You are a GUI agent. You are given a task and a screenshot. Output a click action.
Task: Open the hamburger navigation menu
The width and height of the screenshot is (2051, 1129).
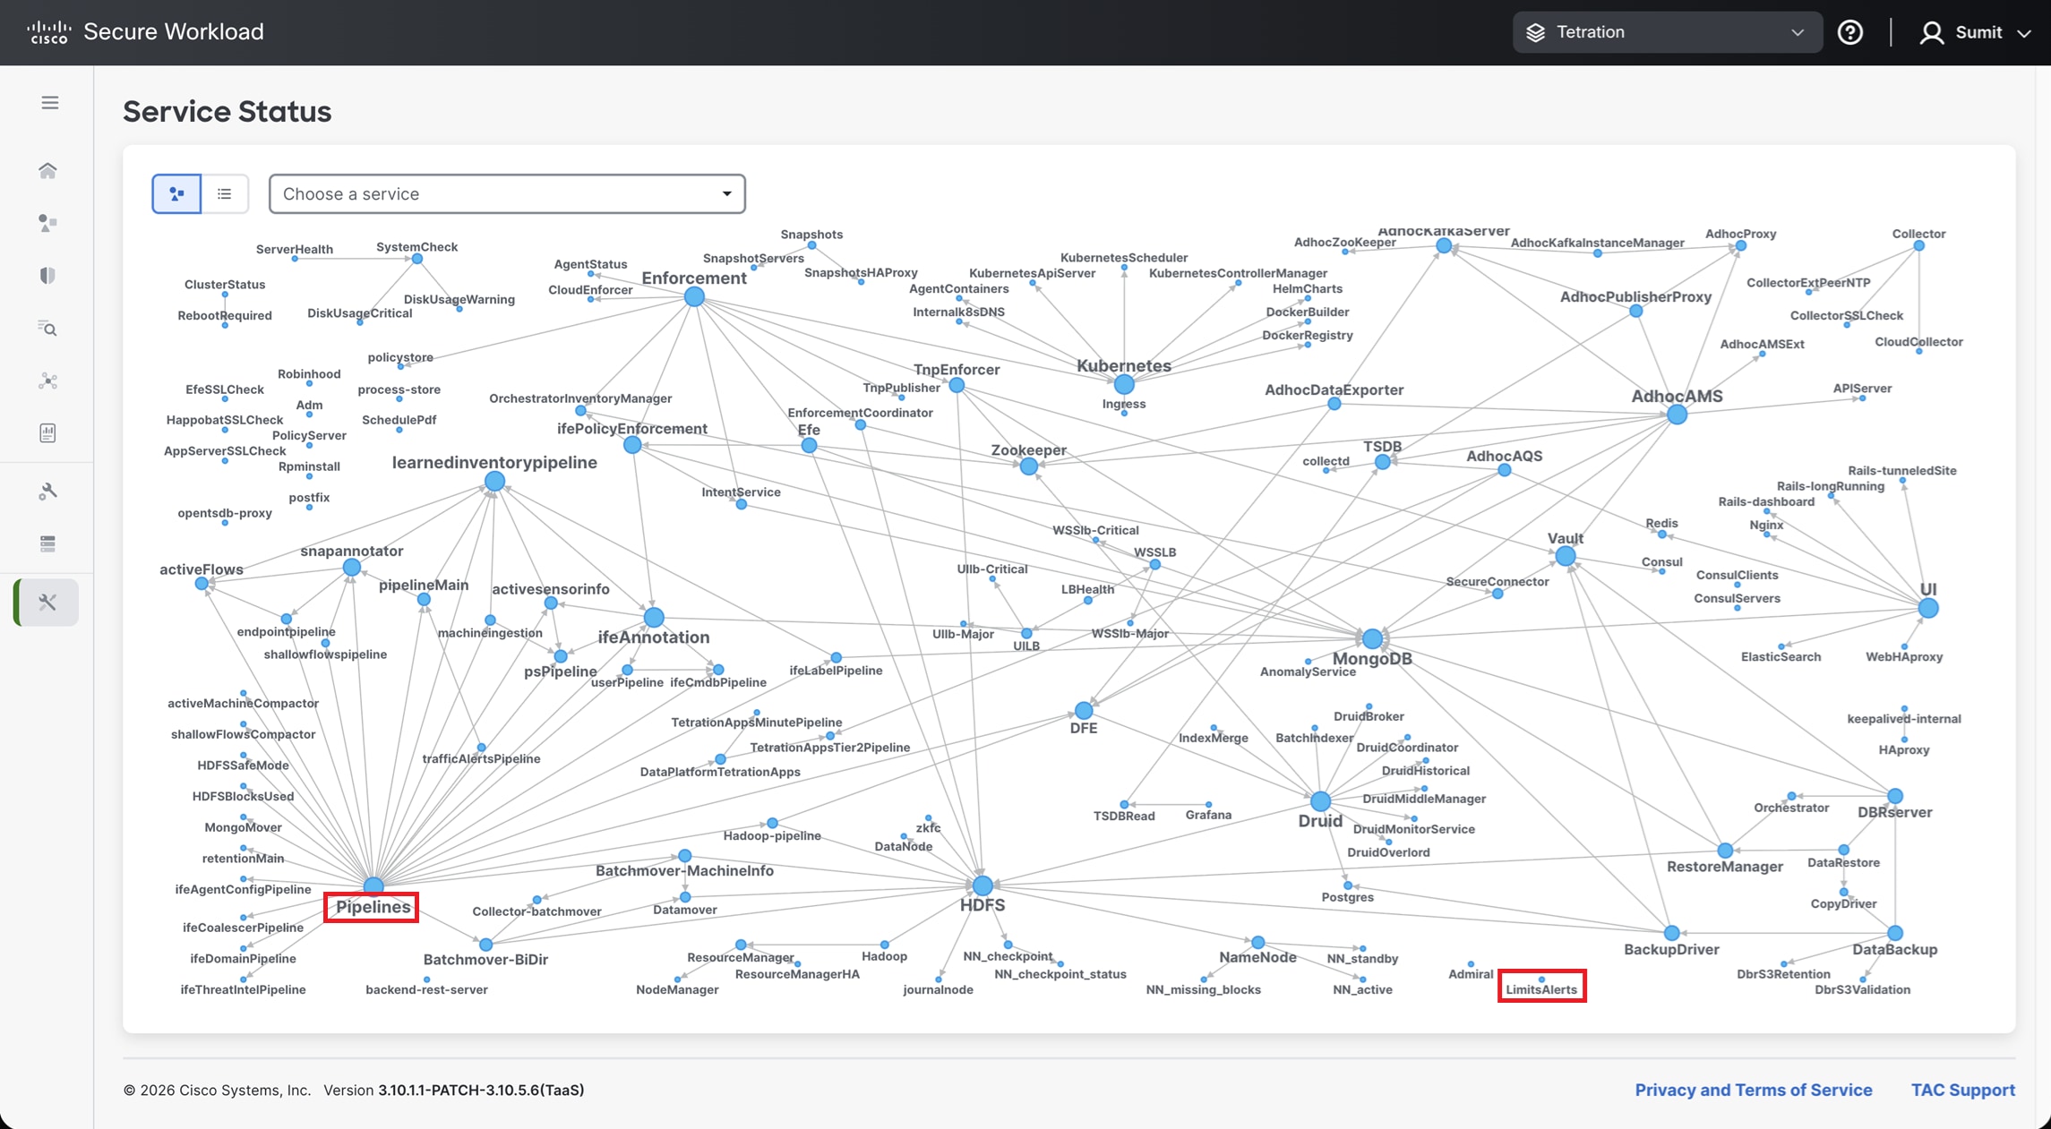point(50,103)
